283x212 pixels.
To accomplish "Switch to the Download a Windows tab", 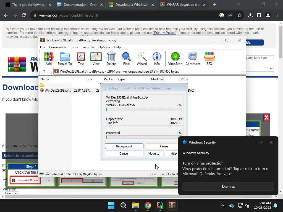I will point(131,5).
